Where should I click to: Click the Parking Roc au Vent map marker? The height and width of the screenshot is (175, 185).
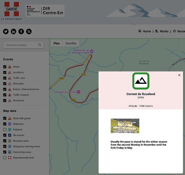pyautogui.click(x=92, y=51)
